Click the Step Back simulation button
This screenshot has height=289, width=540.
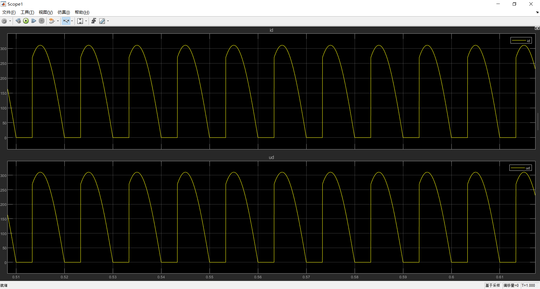coord(18,21)
